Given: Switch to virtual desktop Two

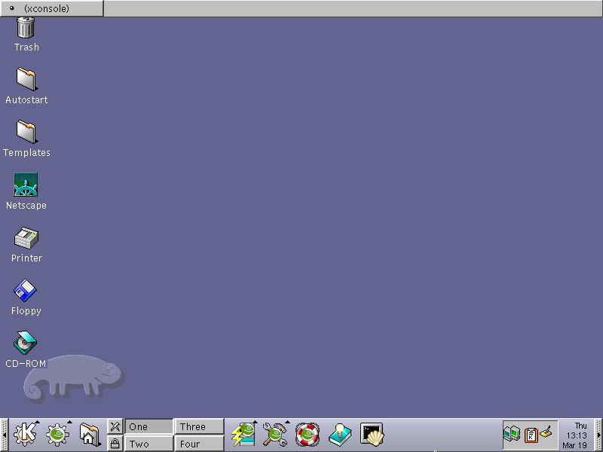Looking at the screenshot, I should (x=148, y=444).
